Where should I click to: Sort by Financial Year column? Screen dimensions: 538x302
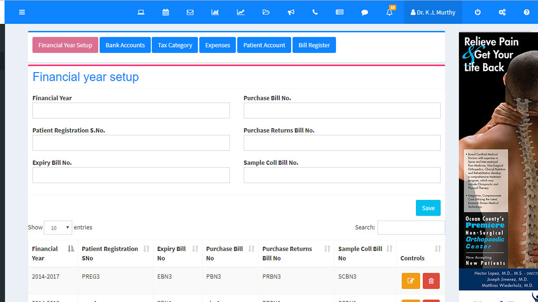click(x=53, y=253)
